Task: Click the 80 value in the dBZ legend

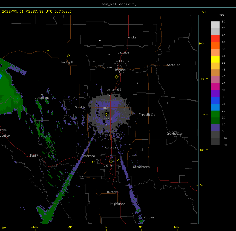Action: pyautogui.click(x=223, y=22)
